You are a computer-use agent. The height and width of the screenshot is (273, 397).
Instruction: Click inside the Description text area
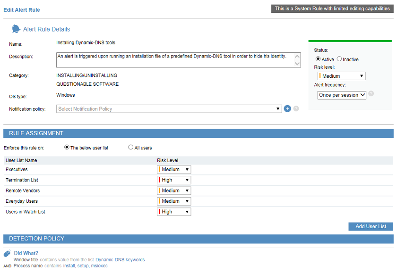(x=175, y=60)
